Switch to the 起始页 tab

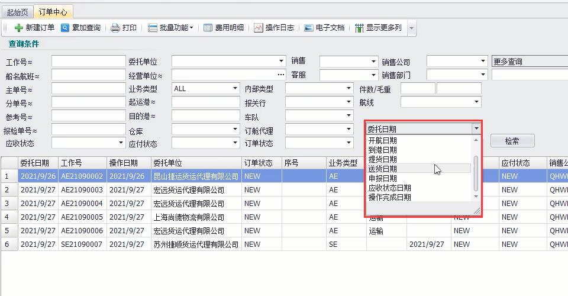(17, 12)
